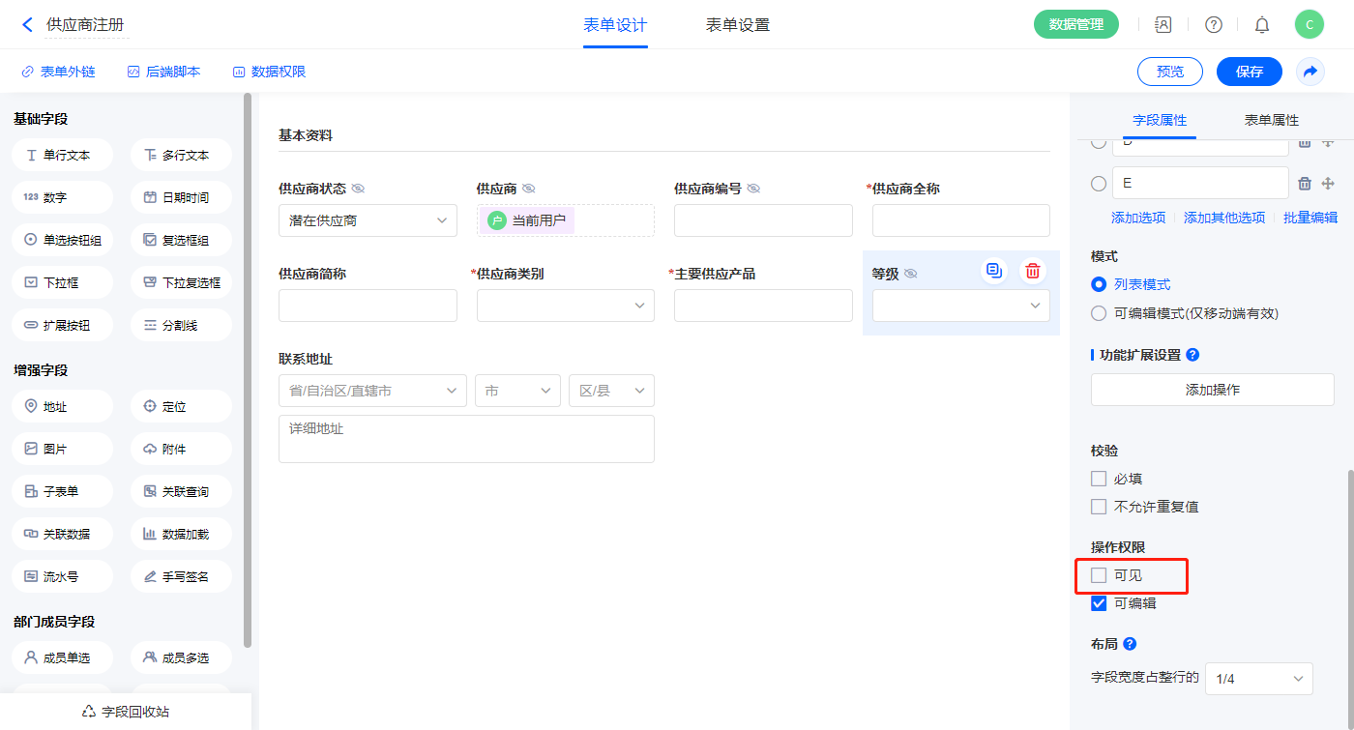1354x730 pixels.
Task: Click the share arrow icon next to 保存
Action: tap(1310, 72)
